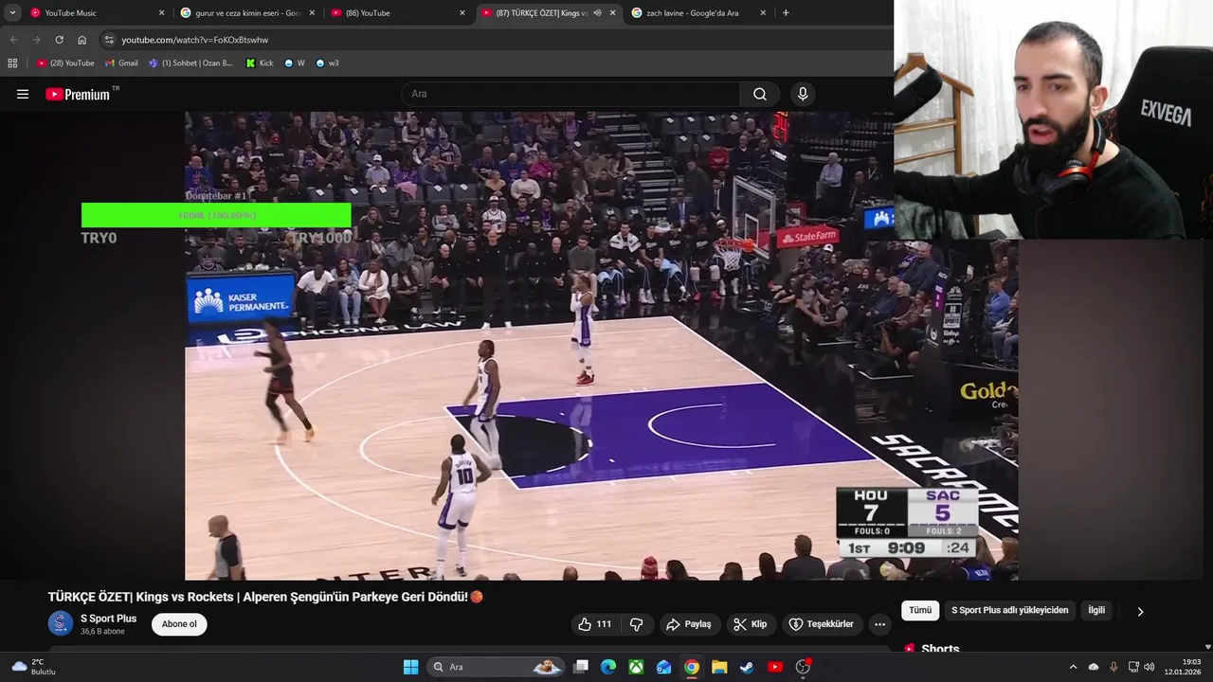Share the video via Paylaş
Viewport: 1213px width, 682px height.
tap(689, 624)
